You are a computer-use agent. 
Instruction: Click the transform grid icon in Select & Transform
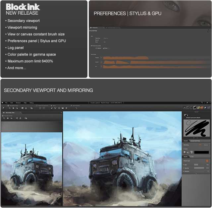[x=44, y=108]
